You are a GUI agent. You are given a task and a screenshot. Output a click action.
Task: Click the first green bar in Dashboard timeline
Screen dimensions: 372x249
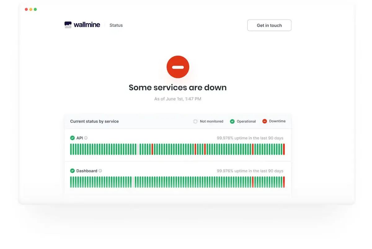71,182
